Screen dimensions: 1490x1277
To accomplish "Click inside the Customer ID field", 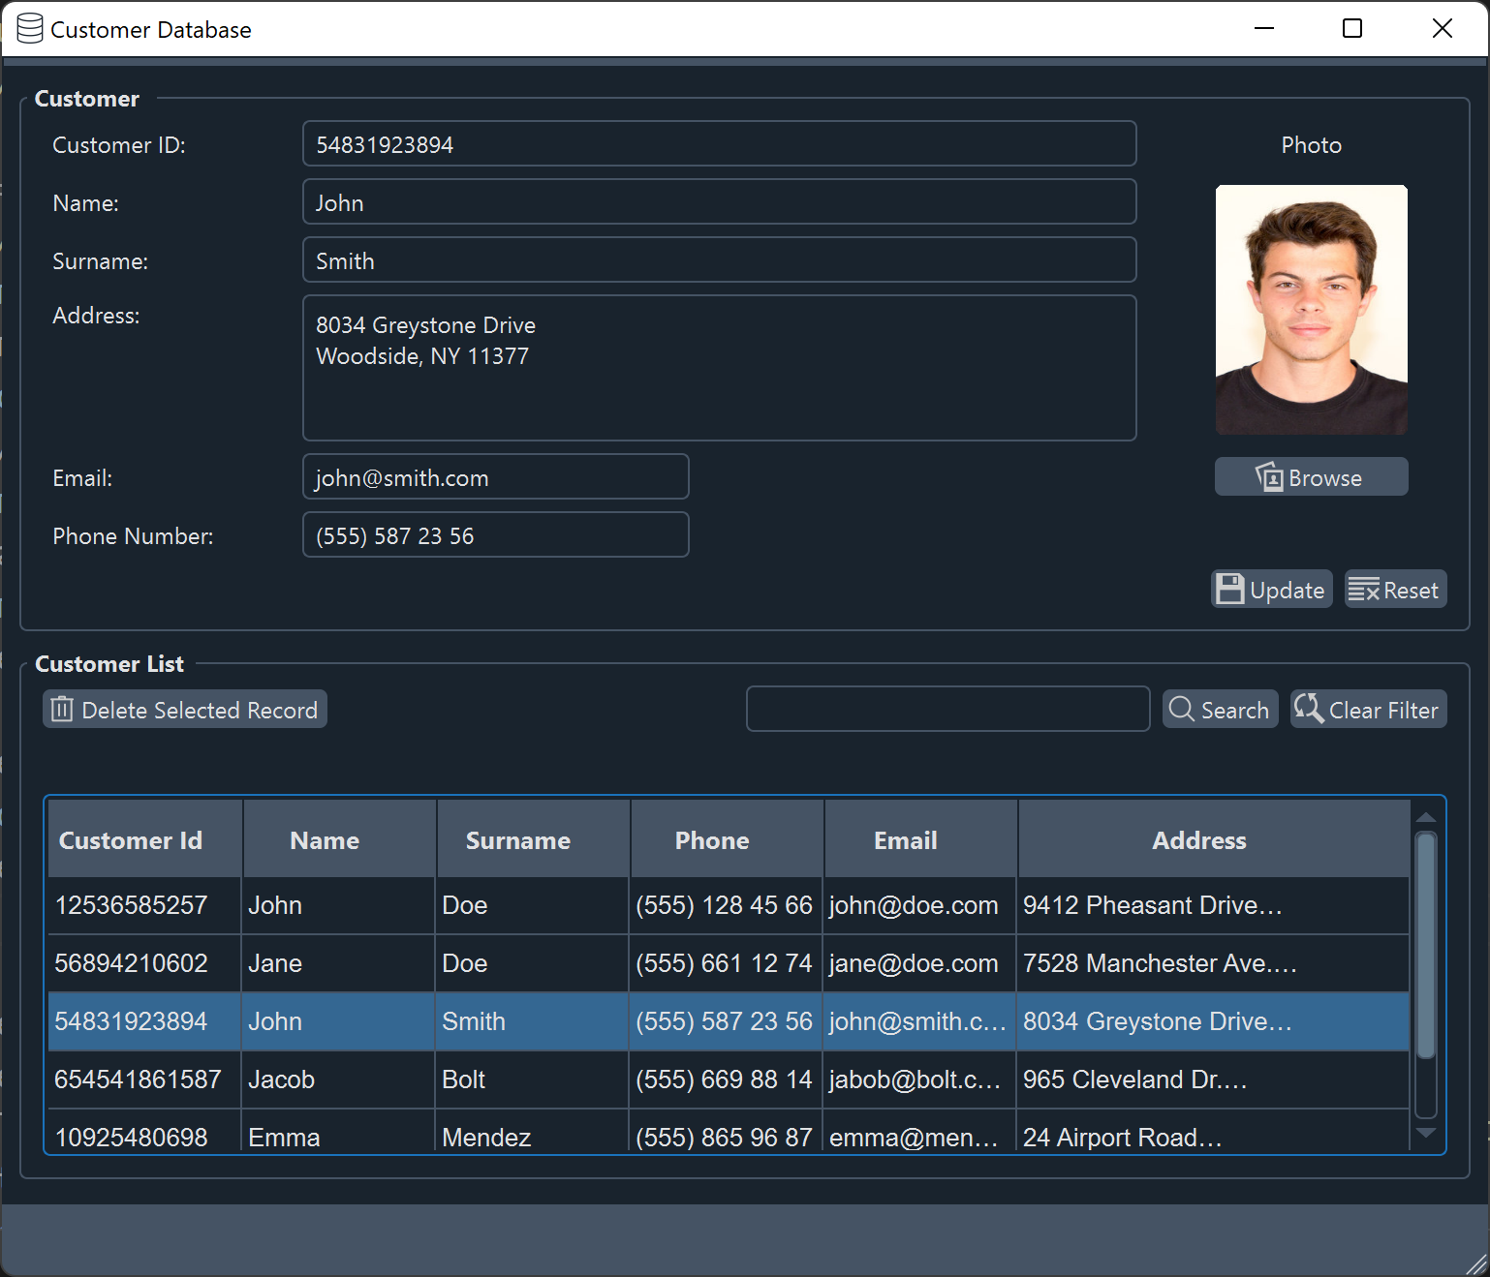I will point(719,143).
